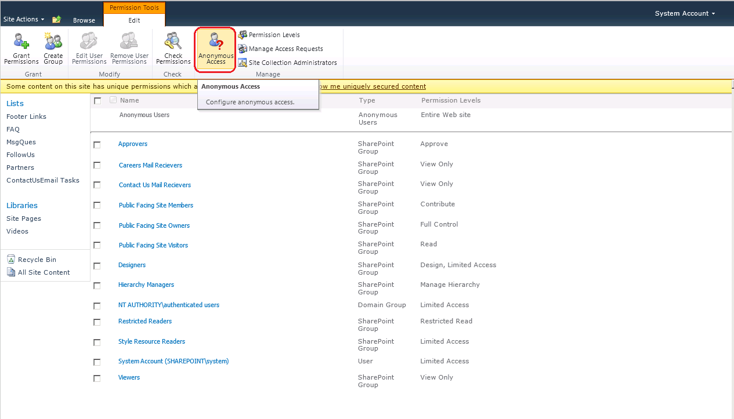Open Permission Levels
The height and width of the screenshot is (419, 734).
(273, 34)
